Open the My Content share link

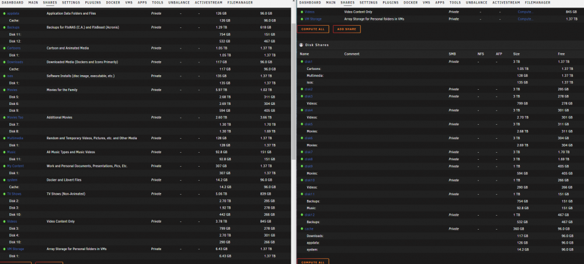(15, 166)
